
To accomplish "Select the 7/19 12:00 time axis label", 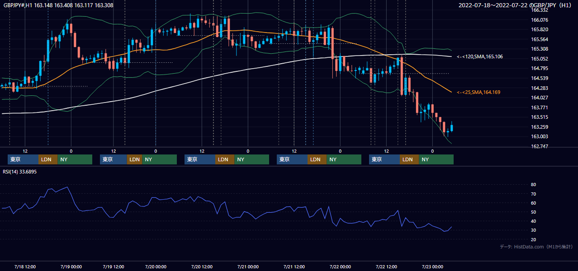I will point(114,266).
